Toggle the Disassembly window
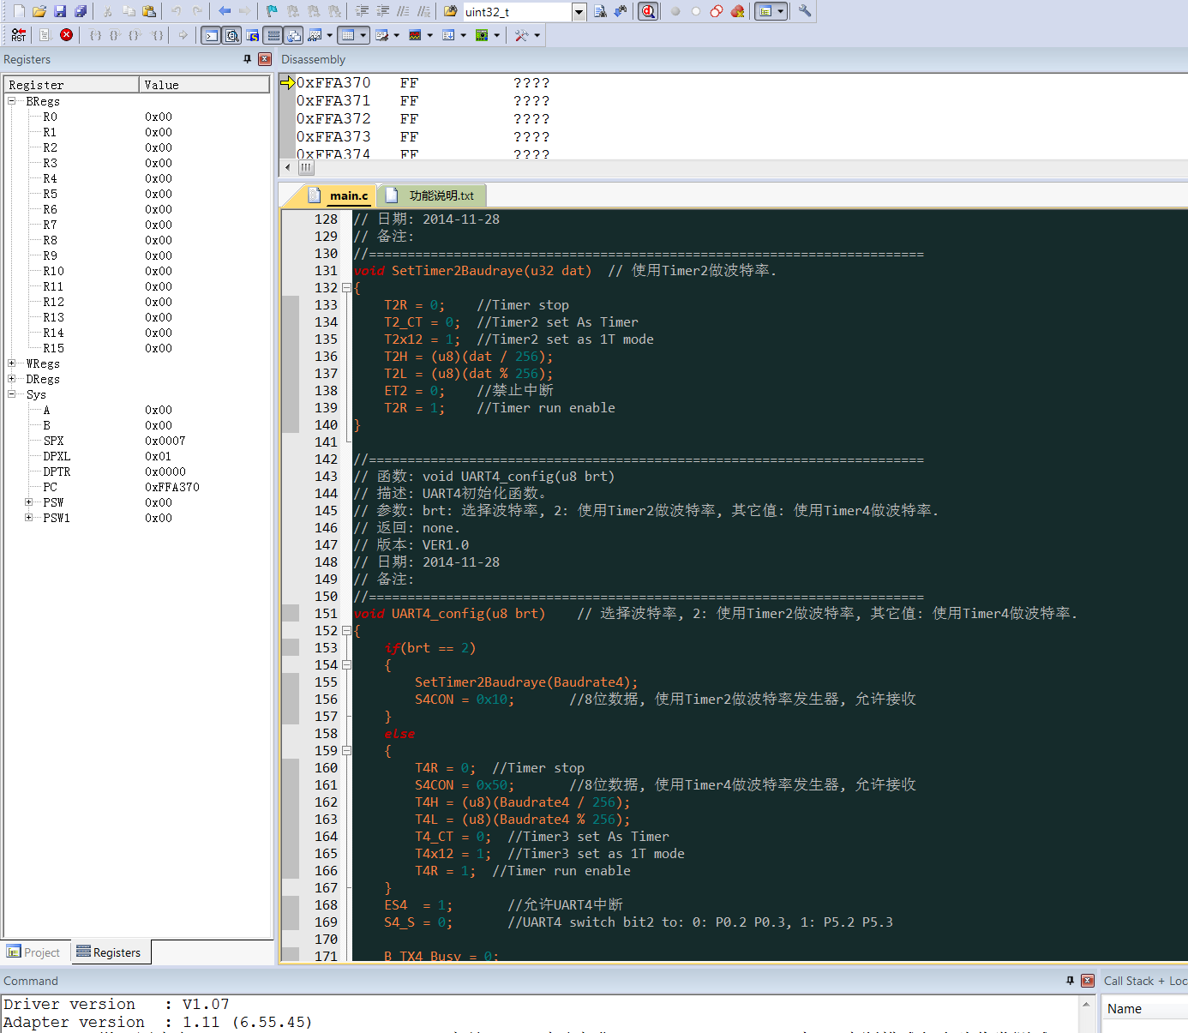This screenshot has height=1033, width=1188. click(231, 35)
